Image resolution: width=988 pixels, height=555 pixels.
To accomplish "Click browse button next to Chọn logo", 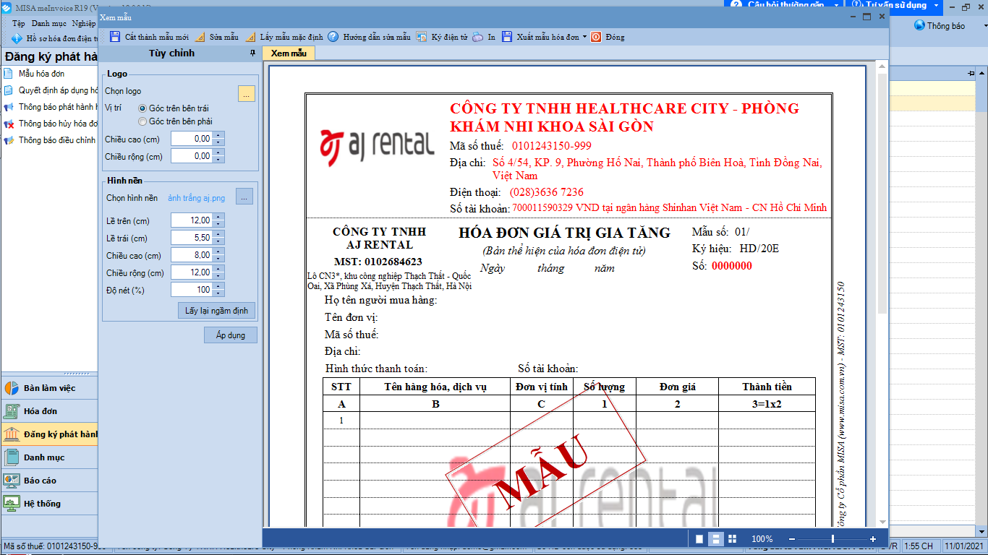I will 247,93.
